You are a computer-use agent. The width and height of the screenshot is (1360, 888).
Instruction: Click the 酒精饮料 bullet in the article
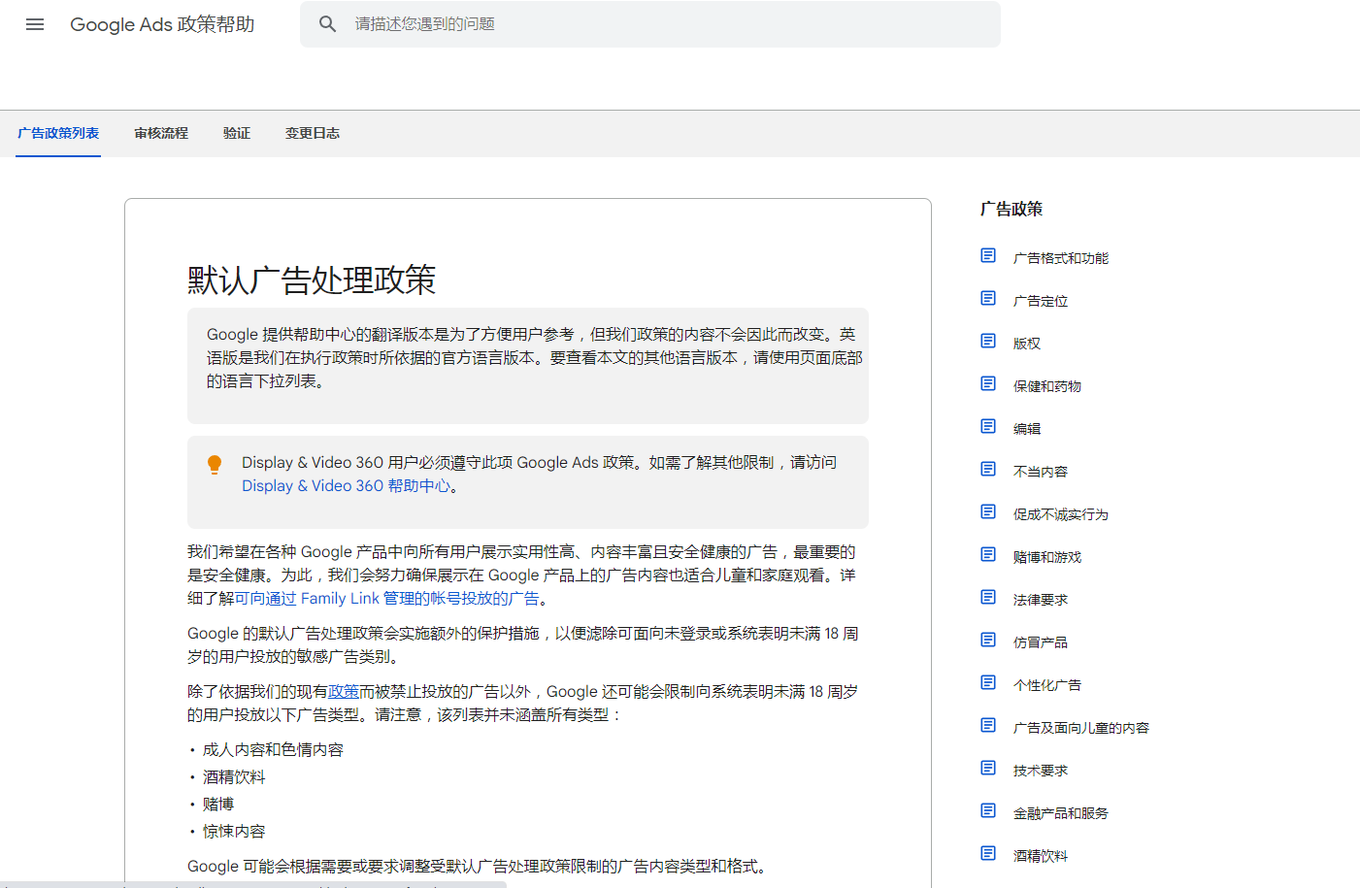tap(234, 777)
